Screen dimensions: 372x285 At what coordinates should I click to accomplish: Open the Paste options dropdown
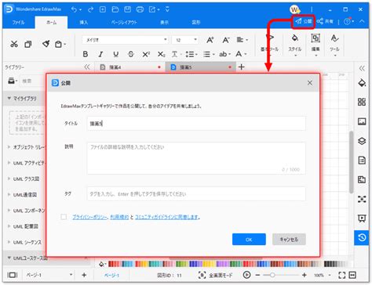tap(65, 45)
